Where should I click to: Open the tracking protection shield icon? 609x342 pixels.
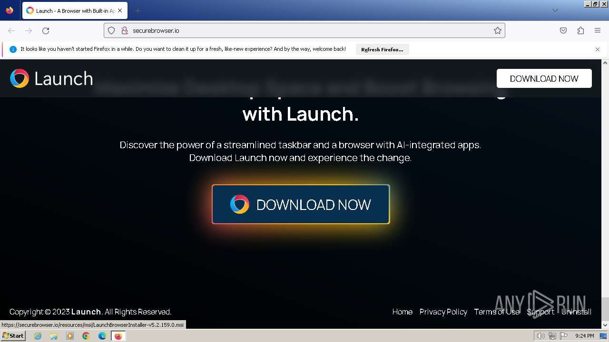(111, 30)
